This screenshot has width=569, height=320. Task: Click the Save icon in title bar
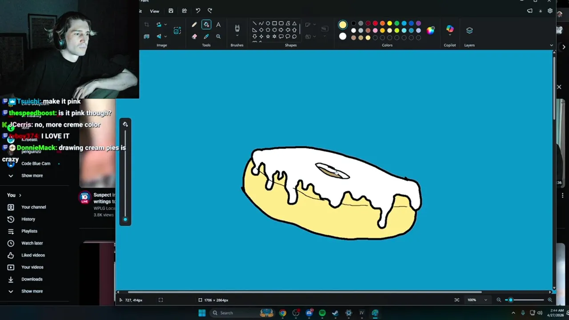coord(171,11)
